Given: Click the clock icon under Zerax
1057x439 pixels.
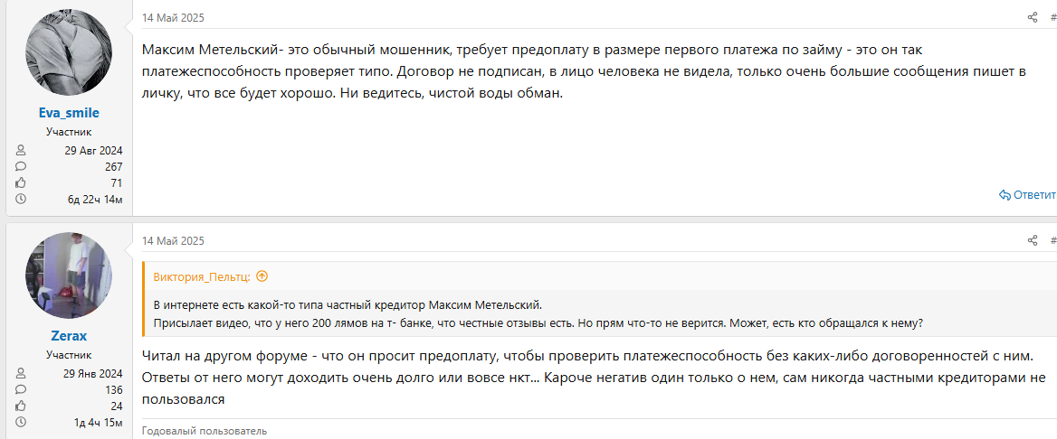Looking at the screenshot, I should pyautogui.click(x=21, y=422).
